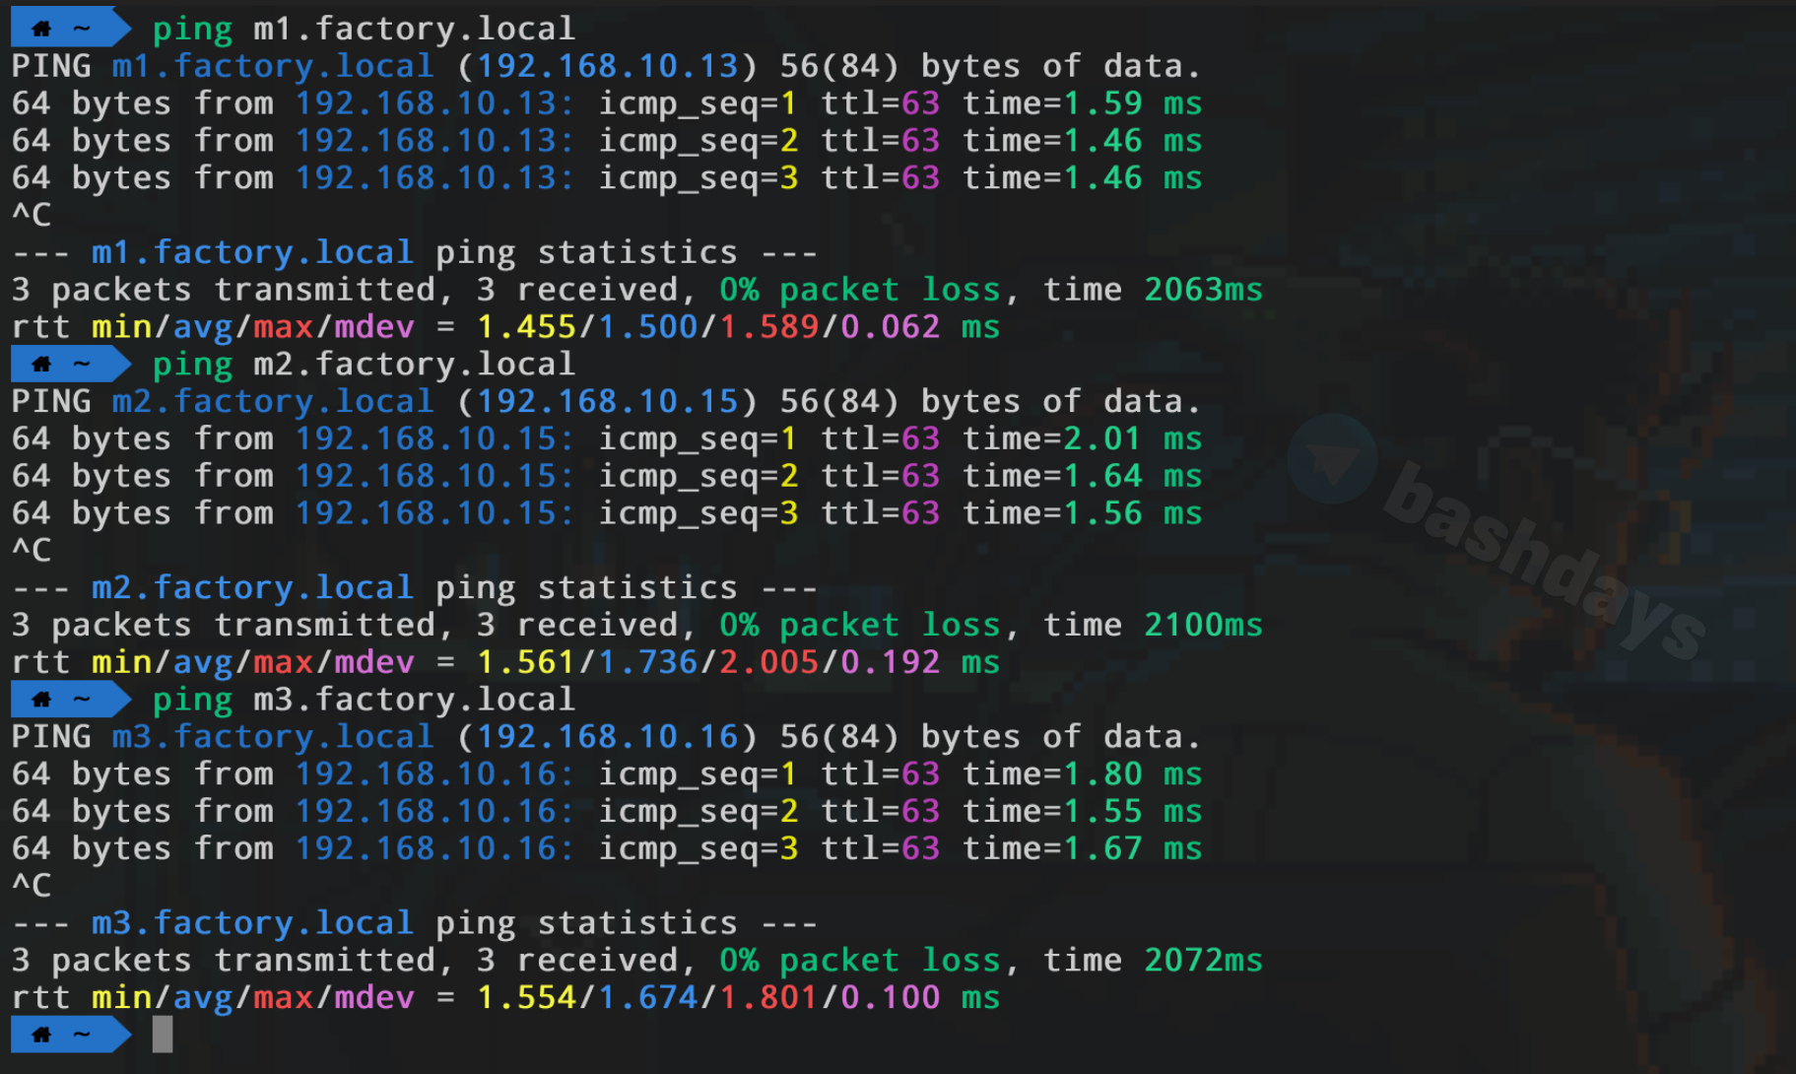Click home icon in the m3 ping prompt
This screenshot has height=1074, width=1796.
pyautogui.click(x=41, y=700)
